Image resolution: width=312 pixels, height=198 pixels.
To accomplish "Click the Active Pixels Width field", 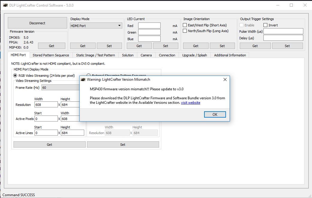I will click(70, 119).
